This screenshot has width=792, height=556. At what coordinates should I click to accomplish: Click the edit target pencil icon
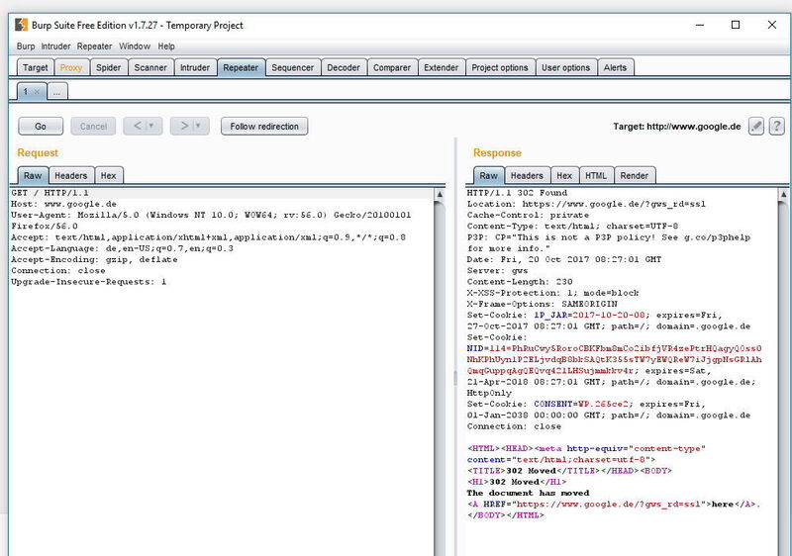click(x=756, y=127)
